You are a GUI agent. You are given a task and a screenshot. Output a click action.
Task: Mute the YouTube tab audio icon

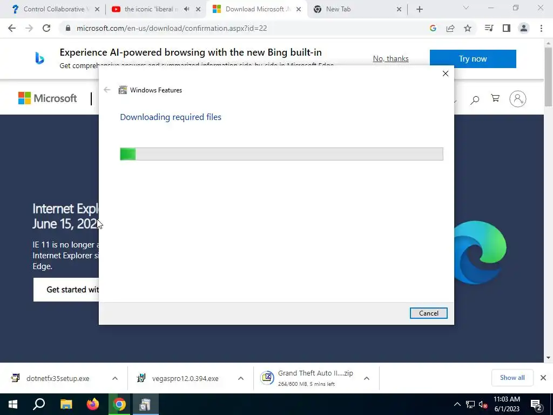186,9
